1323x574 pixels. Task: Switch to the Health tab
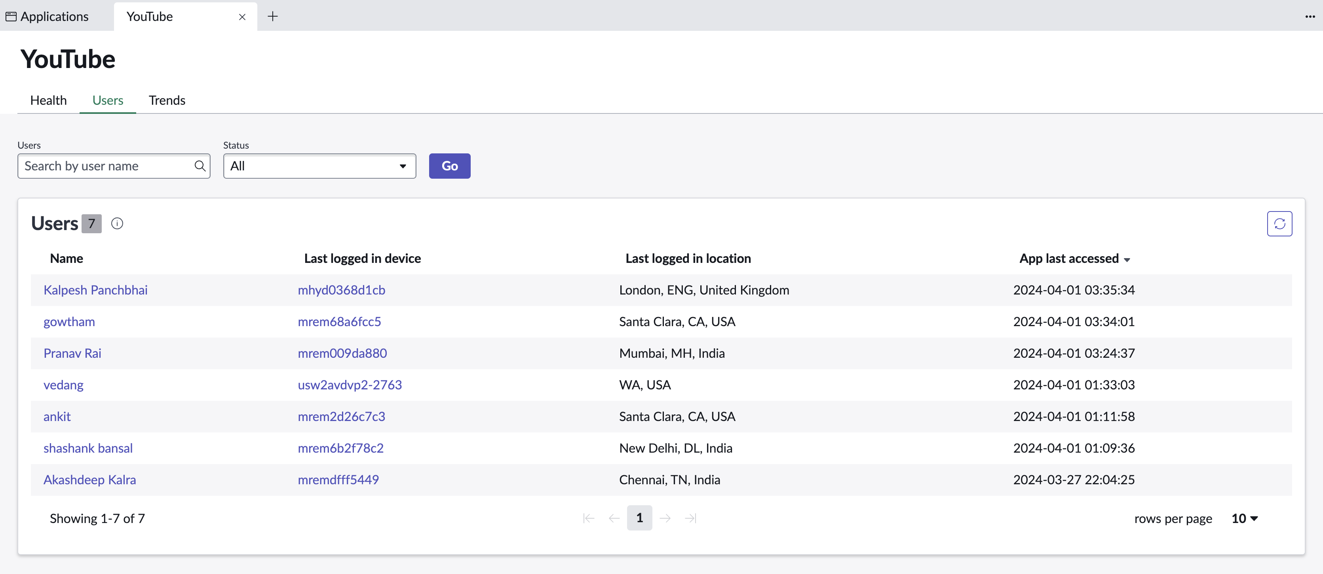48,100
